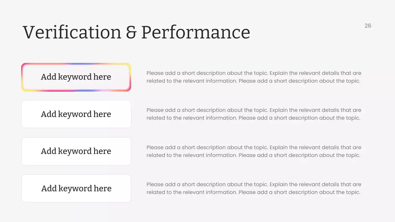Screen dimensions: 395x222
Task: Click the word "Performance" in the slide title
Action: pyautogui.click(x=196, y=32)
